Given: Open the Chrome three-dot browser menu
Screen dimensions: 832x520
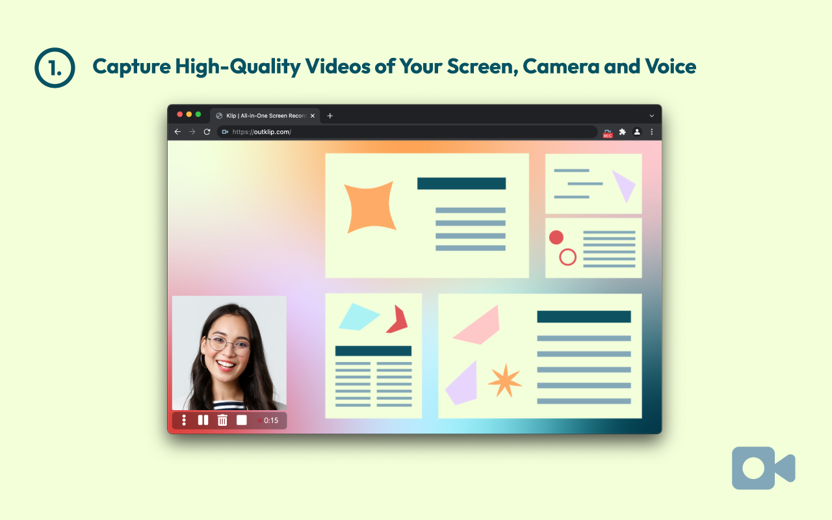Looking at the screenshot, I should pyautogui.click(x=651, y=132).
